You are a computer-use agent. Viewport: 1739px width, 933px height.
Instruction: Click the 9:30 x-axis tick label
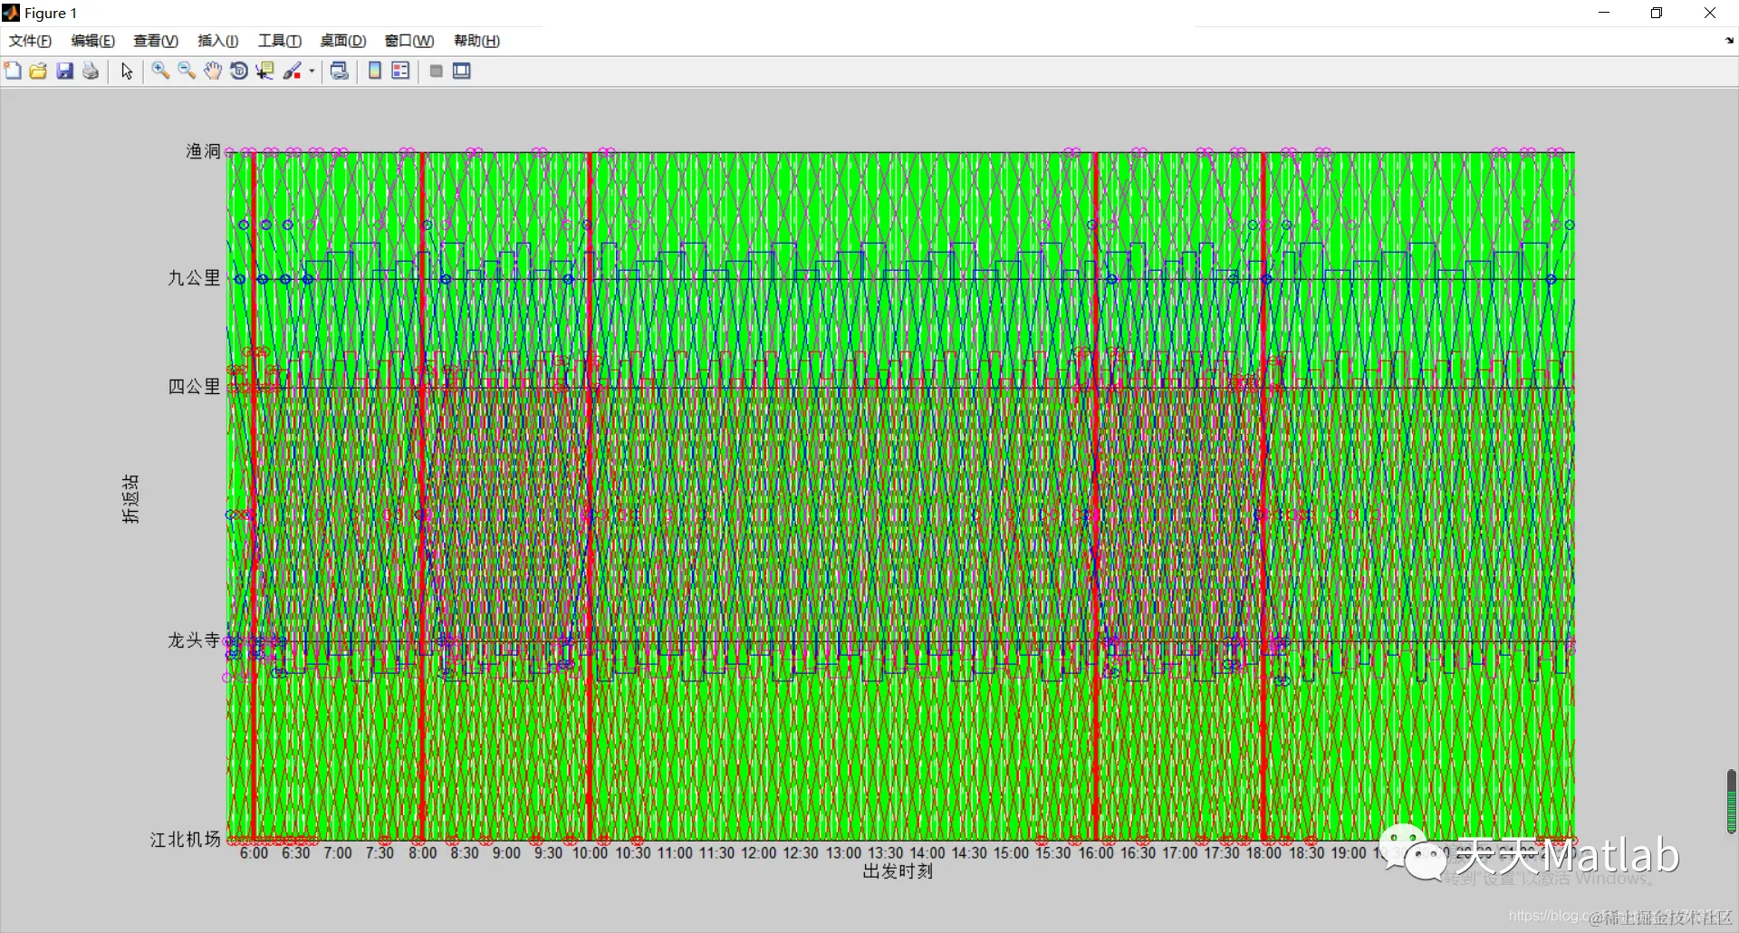[x=548, y=853]
